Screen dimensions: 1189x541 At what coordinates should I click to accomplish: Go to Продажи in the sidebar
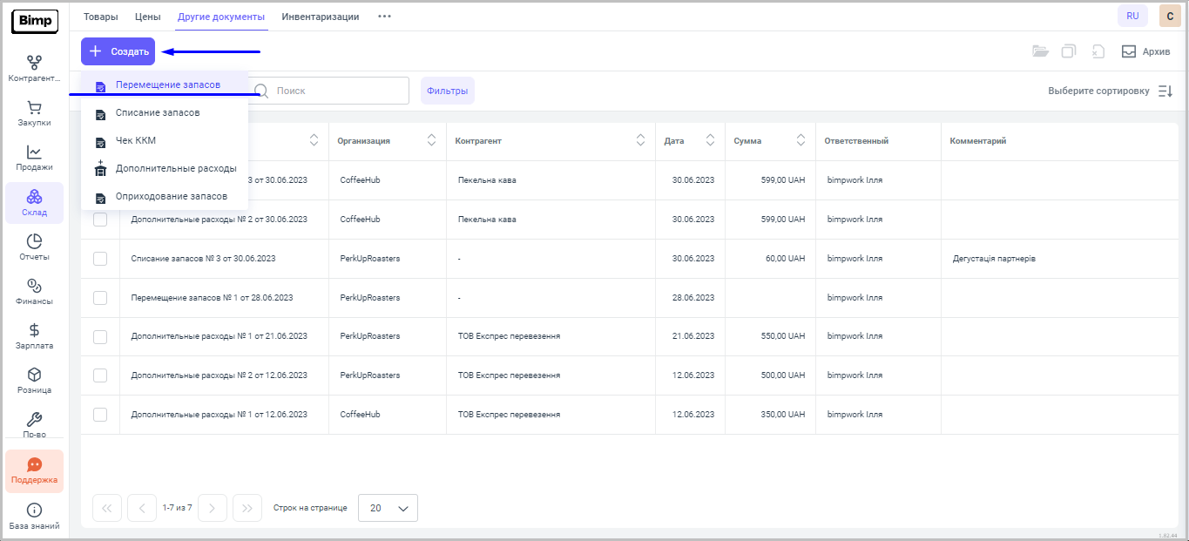(x=34, y=158)
